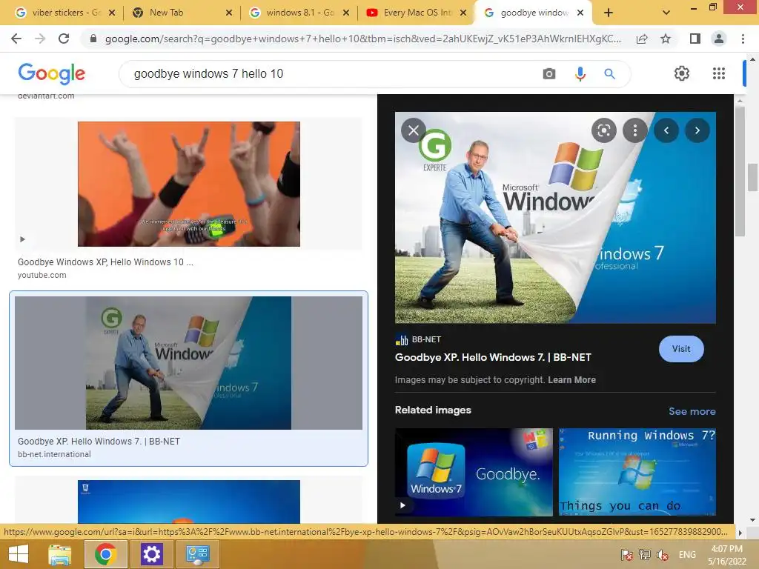This screenshot has width=759, height=569.
Task: Click youtube.com source under first result
Action: [42, 275]
